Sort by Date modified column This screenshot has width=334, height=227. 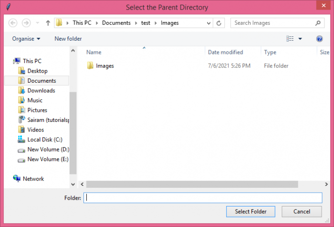[225, 52]
